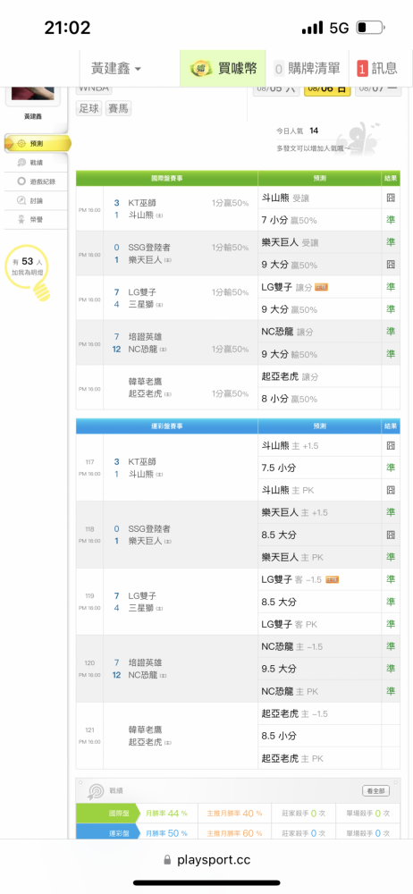This screenshot has width=413, height=894.
Task: Open the 購牌清單 purchase list counter
Action: [308, 69]
